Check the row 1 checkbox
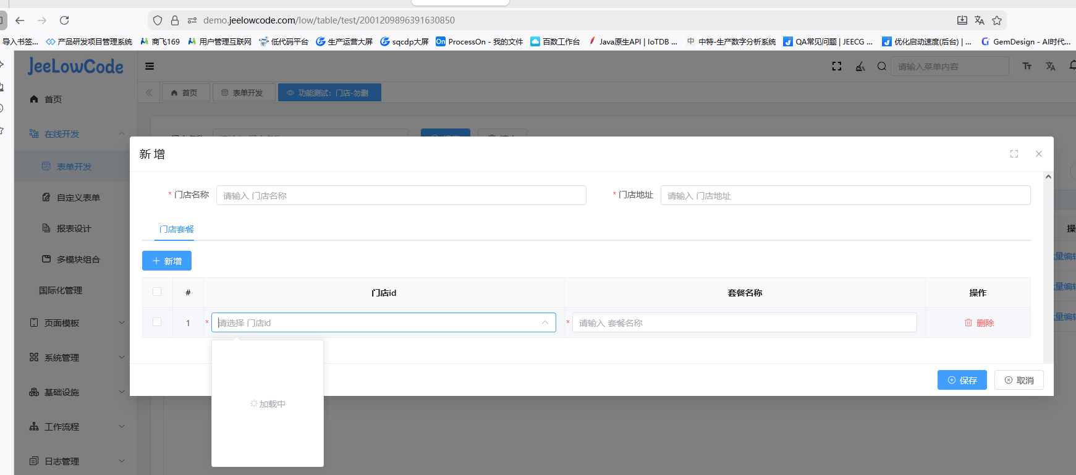 [157, 322]
